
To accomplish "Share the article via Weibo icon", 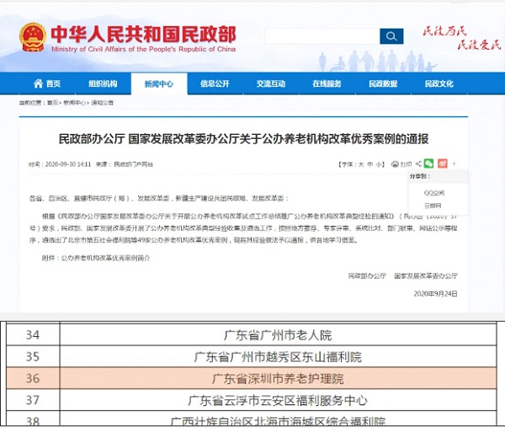I will point(443,163).
